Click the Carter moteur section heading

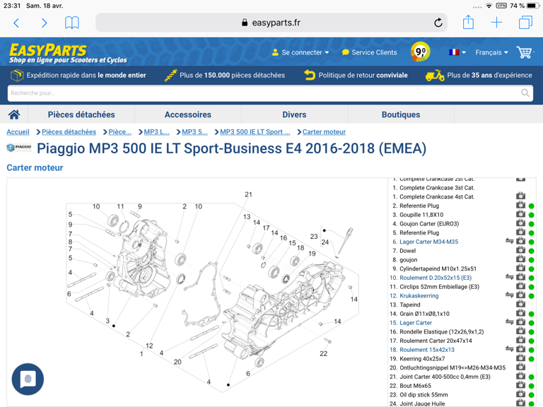click(x=35, y=168)
